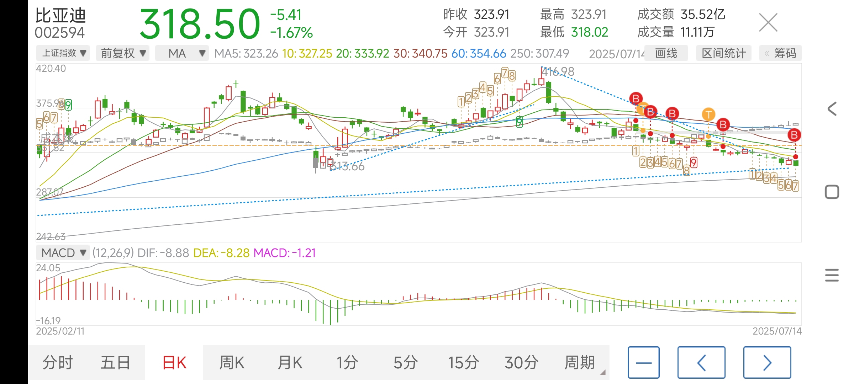Switch to the 分时 tab

tap(58, 363)
